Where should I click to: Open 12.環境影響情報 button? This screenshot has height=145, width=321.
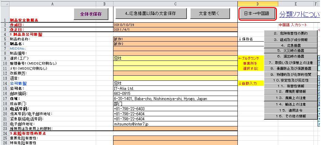pos(290,92)
